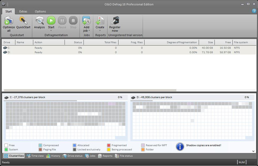258x166 pixels.
Task: Open the Add job dropdown arrow
Action: point(89,31)
